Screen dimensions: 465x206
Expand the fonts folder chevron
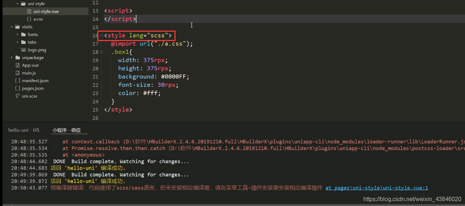click(18, 35)
